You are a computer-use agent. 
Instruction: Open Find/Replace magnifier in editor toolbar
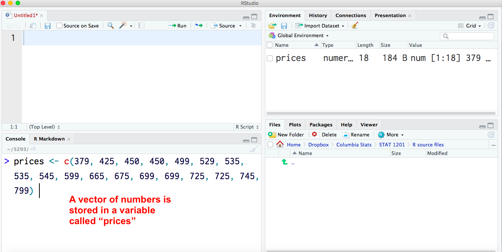tap(110, 25)
